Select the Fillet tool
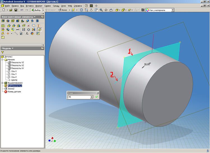This screenshot has height=153, width=210. 9,26
